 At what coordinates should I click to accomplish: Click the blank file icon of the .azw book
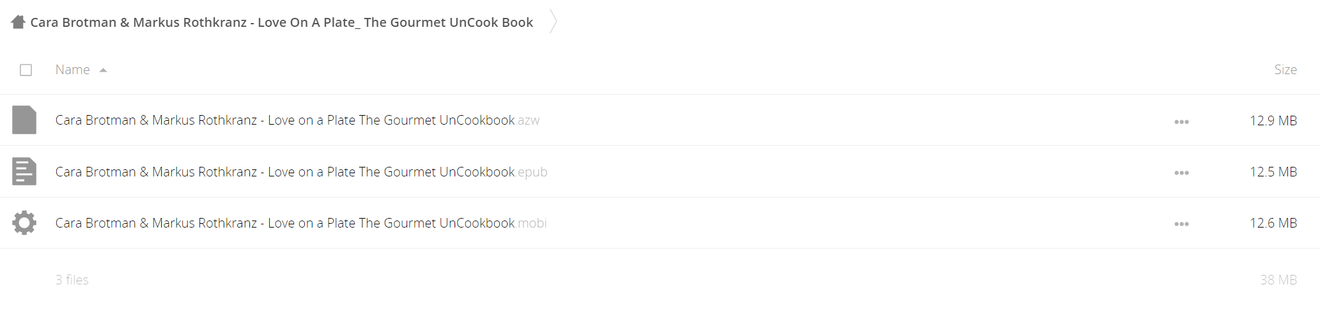point(24,120)
